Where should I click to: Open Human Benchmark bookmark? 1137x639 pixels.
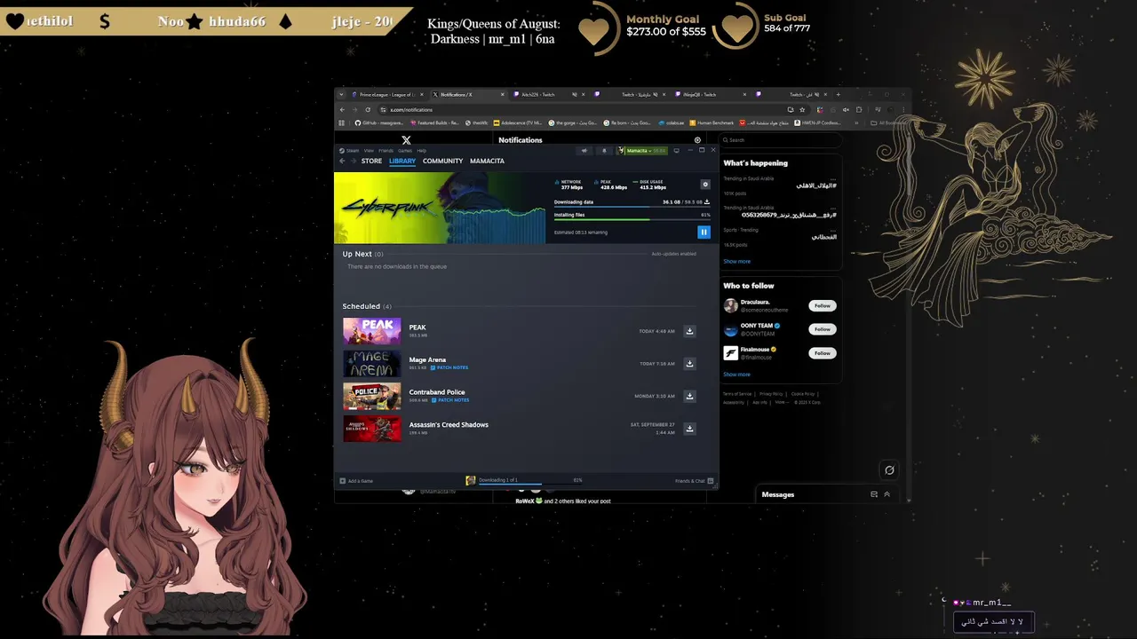[710, 122]
